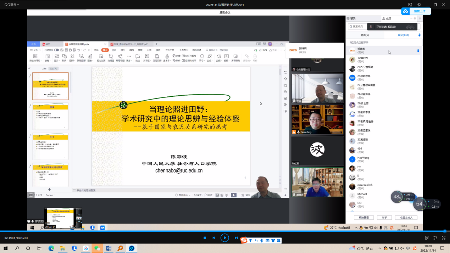Open slide 3 引子 thumbnail
The width and height of the screenshot is (450, 253).
(x=50, y=147)
